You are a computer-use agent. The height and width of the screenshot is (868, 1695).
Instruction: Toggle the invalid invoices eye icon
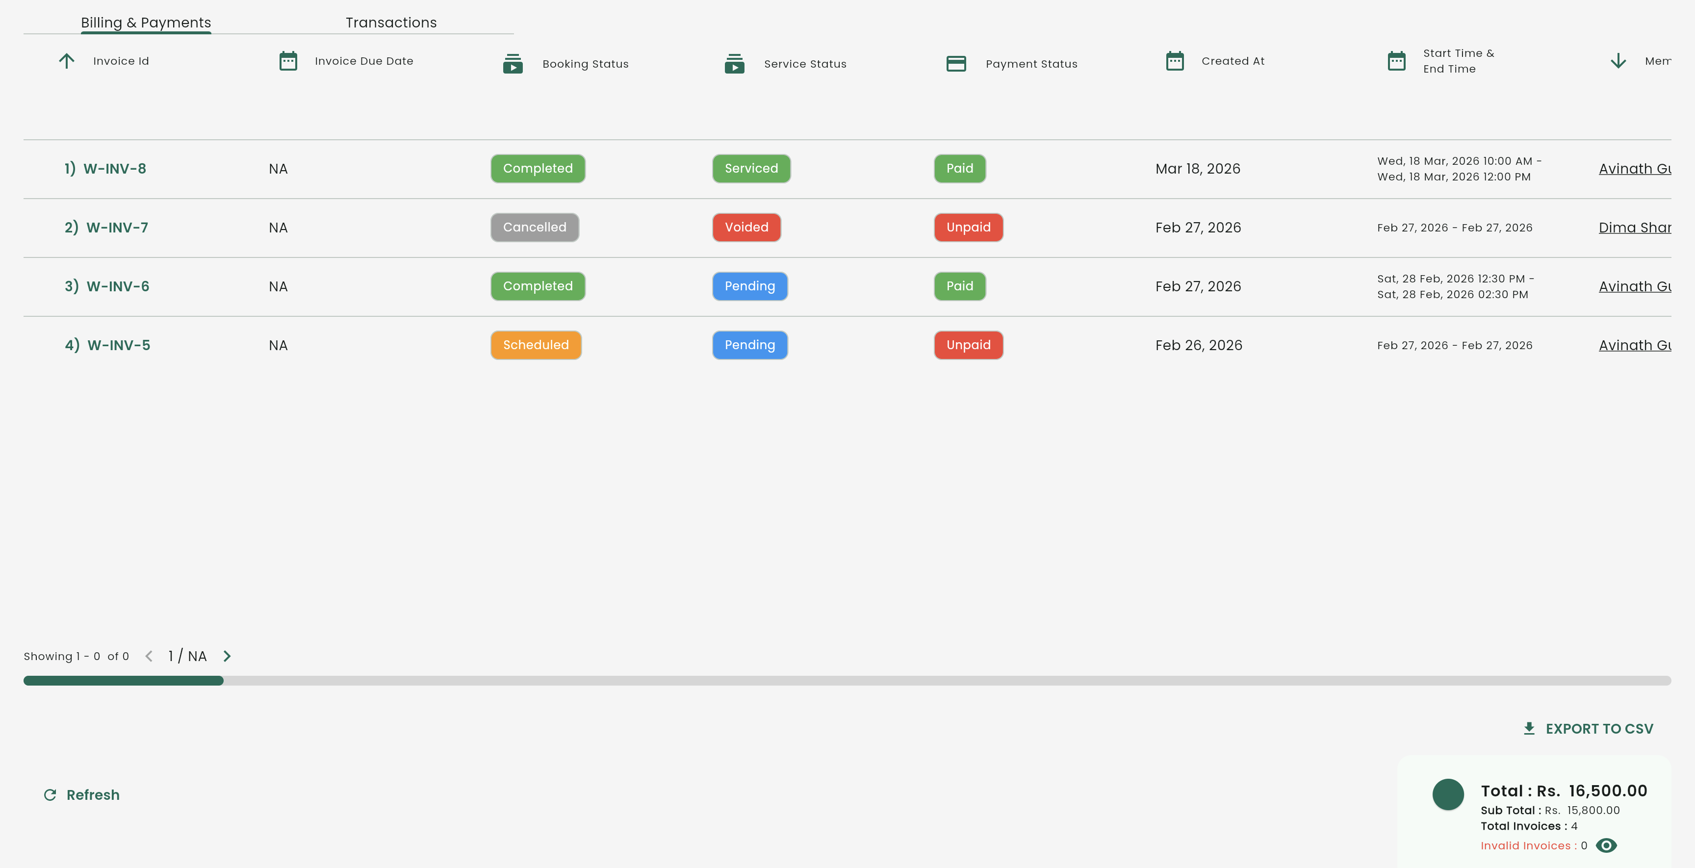click(1606, 845)
